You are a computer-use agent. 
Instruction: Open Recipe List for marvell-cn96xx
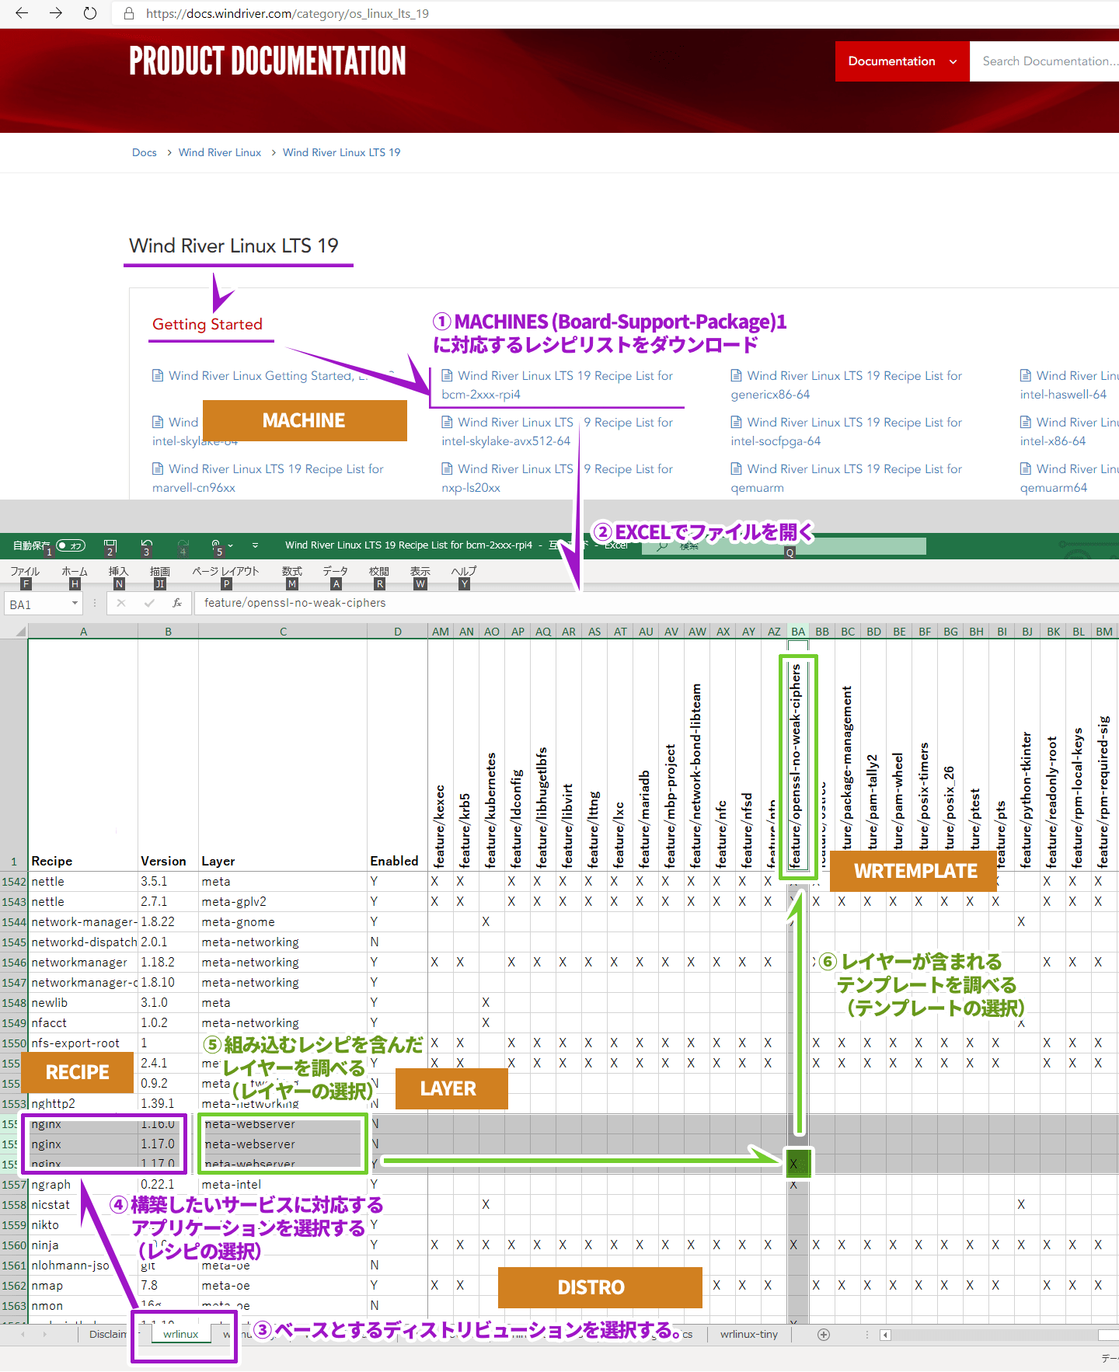(x=268, y=478)
